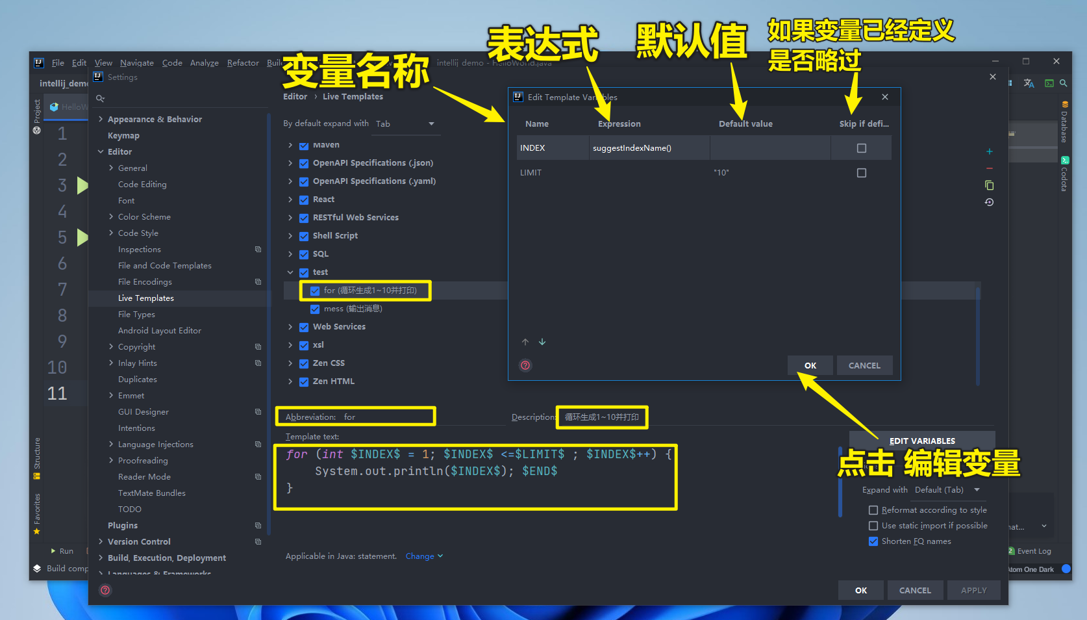Click the EDIT VARIABLES button
The image size is (1087, 620).
922,441
